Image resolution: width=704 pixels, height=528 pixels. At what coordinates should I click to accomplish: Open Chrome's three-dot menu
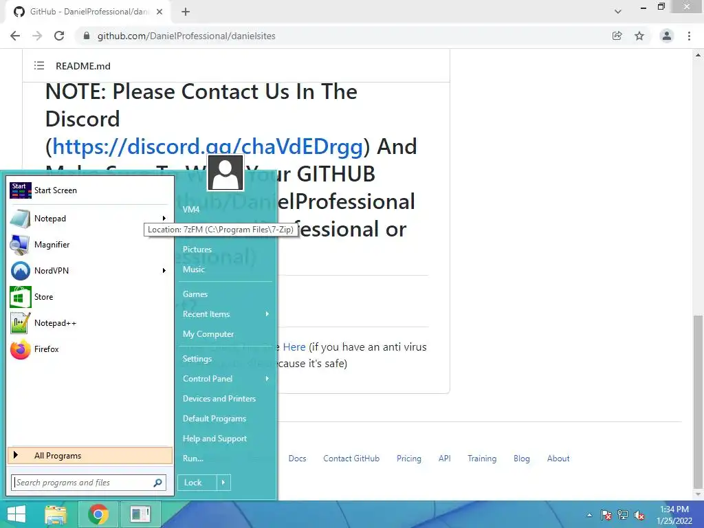(689, 36)
